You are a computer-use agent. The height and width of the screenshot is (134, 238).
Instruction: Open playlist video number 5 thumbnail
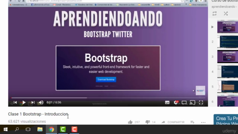click(228, 86)
